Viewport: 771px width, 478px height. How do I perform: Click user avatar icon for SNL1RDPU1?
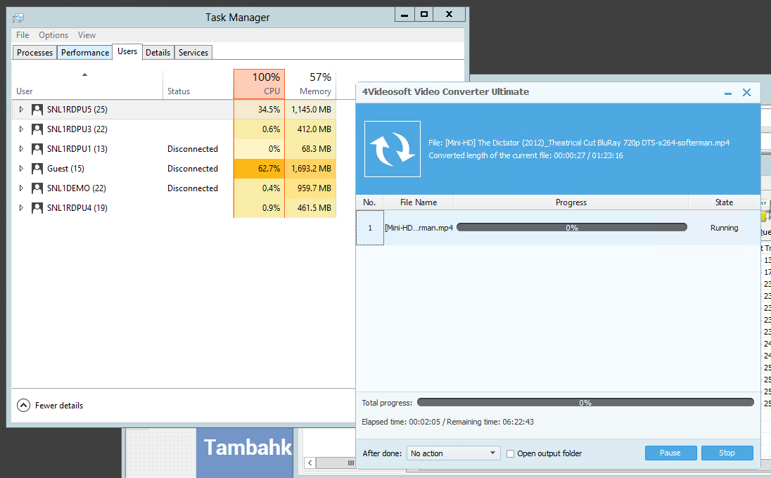pyautogui.click(x=37, y=149)
